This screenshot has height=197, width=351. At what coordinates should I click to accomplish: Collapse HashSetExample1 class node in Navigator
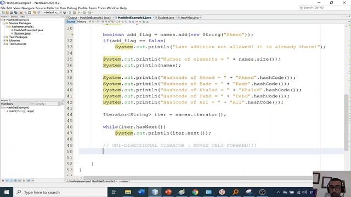[2, 108]
